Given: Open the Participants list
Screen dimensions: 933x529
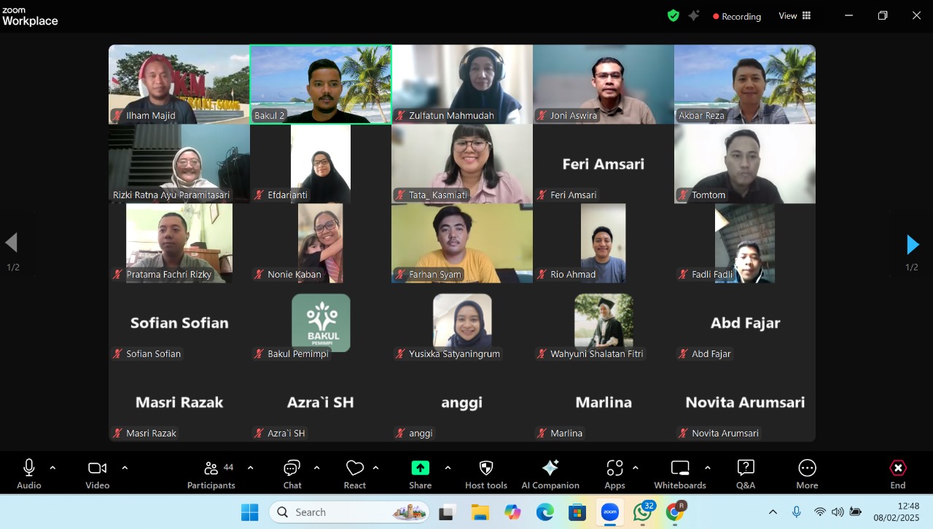Looking at the screenshot, I should [x=211, y=474].
